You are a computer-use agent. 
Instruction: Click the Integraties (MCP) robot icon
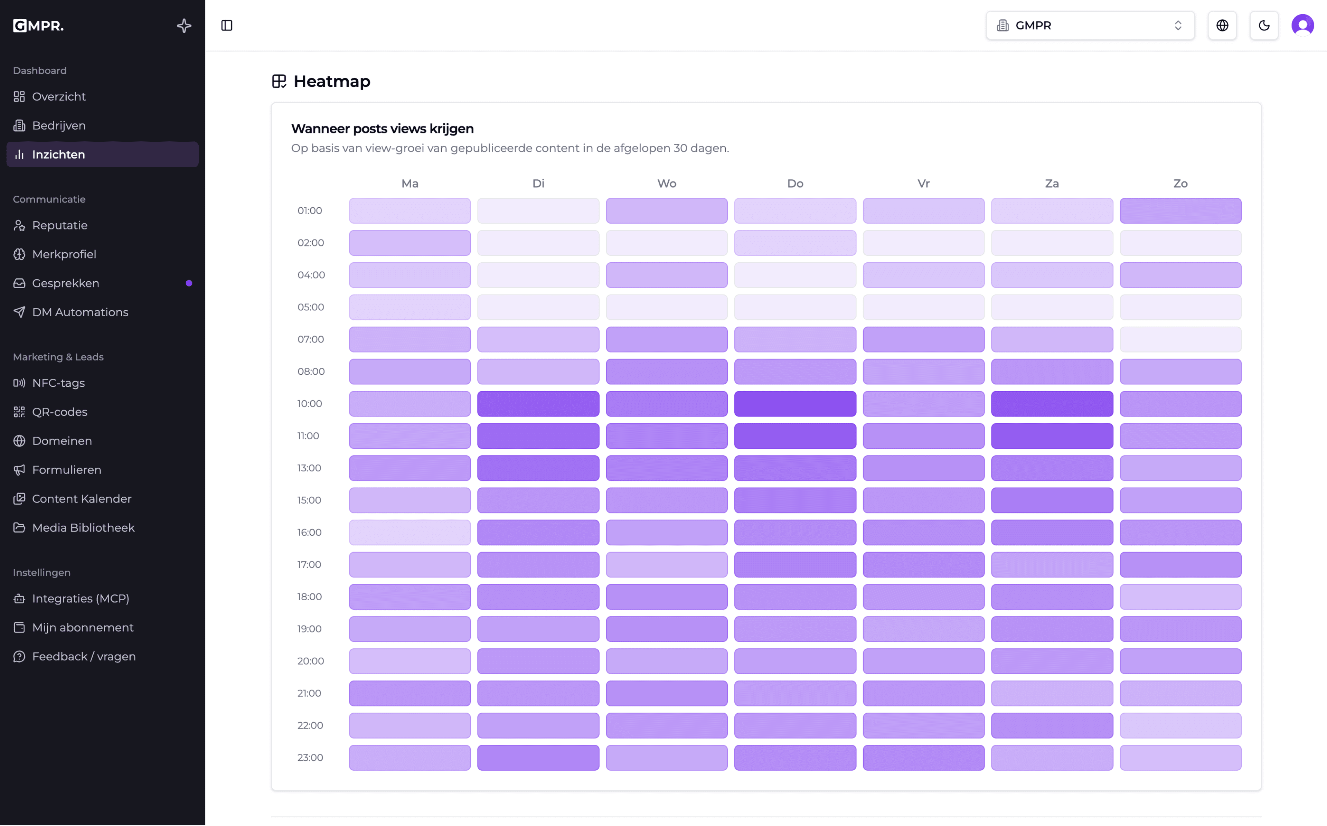point(20,598)
